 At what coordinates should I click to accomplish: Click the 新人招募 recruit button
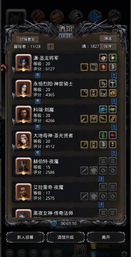pyautogui.click(x=25, y=237)
